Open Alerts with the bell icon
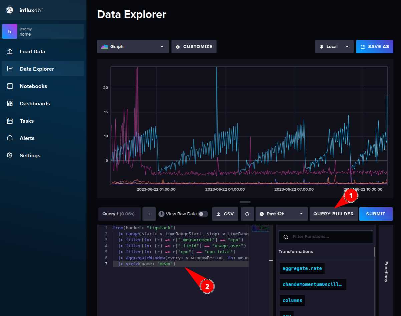Image resolution: width=401 pixels, height=316 pixels. (9, 138)
